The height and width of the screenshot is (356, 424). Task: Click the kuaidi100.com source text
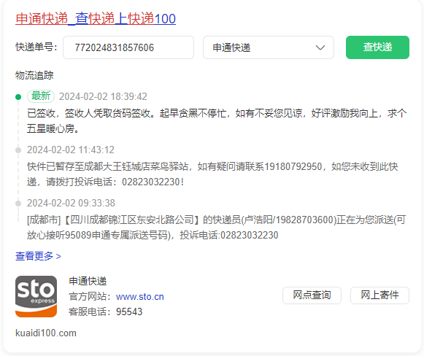click(x=46, y=333)
